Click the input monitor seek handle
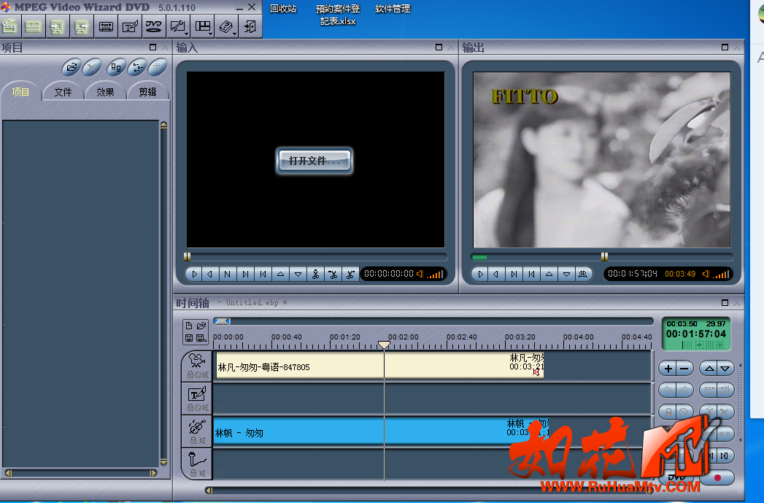The height and width of the screenshot is (503, 764). 187,257
